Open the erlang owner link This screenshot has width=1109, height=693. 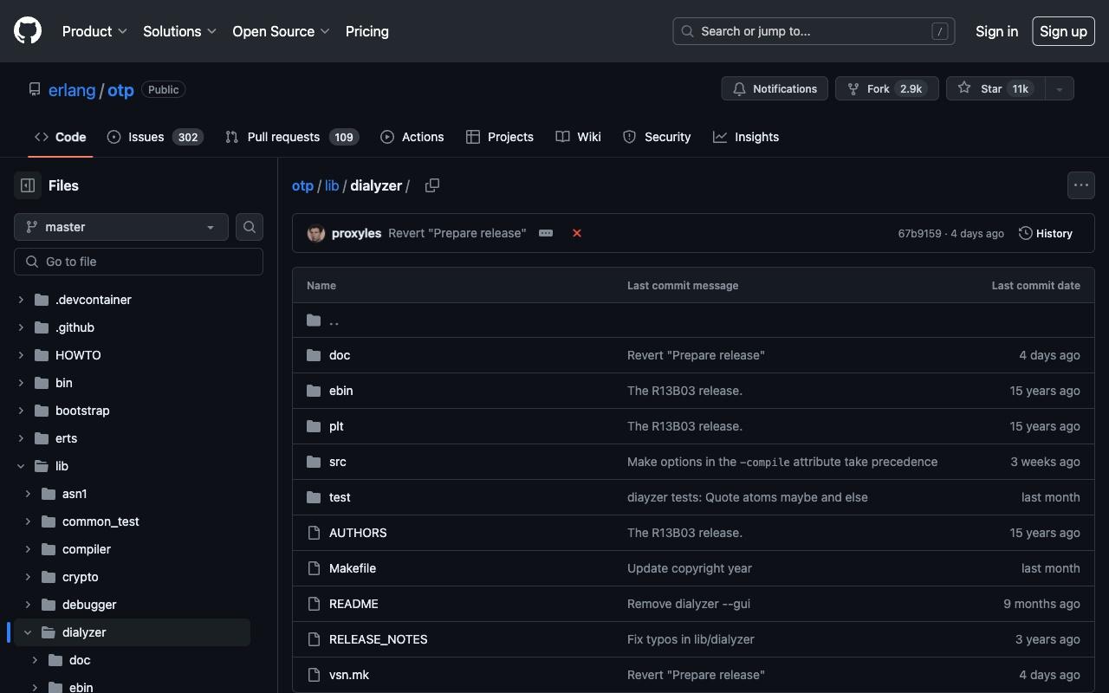(x=72, y=89)
